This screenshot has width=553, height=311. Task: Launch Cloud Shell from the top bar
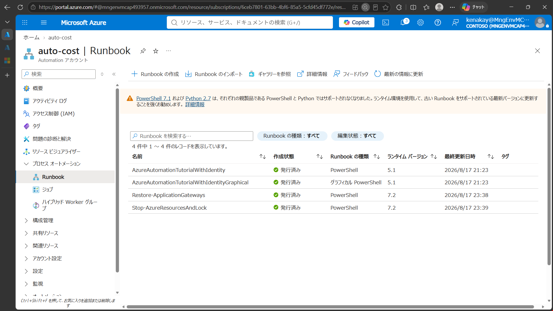pos(386,22)
